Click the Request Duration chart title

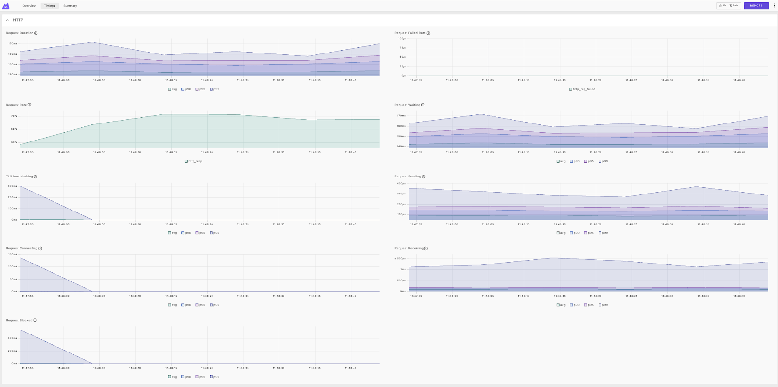click(x=19, y=33)
